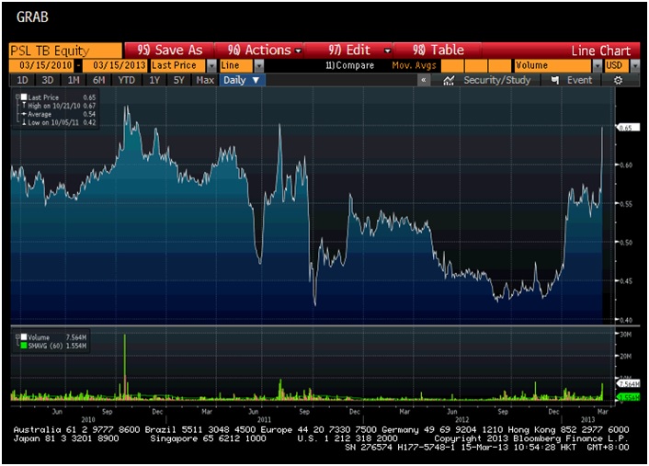Click the third Mov. Avgs input box
This screenshot has height=466, width=649.
click(x=499, y=65)
